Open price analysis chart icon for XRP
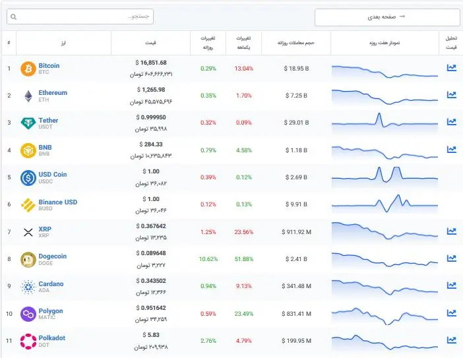The height and width of the screenshot is (358, 463). tap(451, 231)
